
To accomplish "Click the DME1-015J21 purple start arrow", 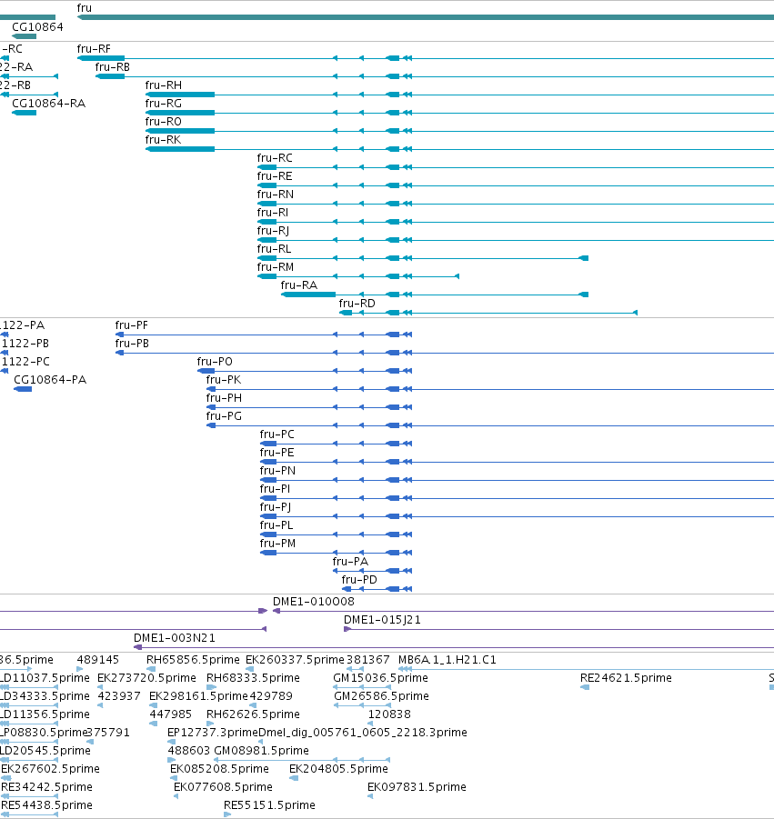I will 347,629.
